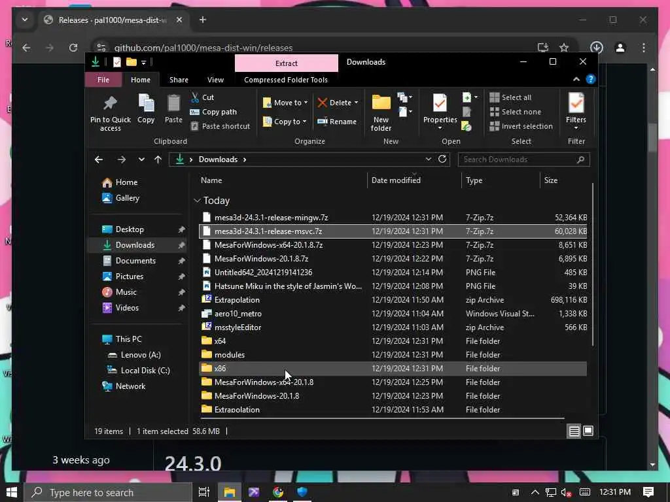Select mesa3d-24.3.1-release-mingw.7z file

click(393, 217)
